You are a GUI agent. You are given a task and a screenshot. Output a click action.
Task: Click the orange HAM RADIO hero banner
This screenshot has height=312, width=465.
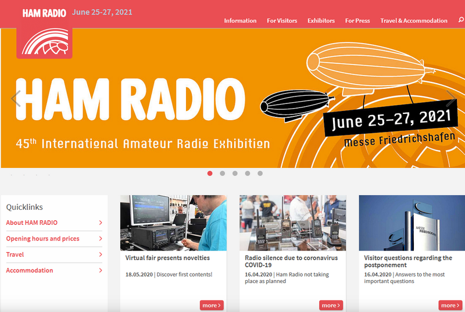click(233, 98)
